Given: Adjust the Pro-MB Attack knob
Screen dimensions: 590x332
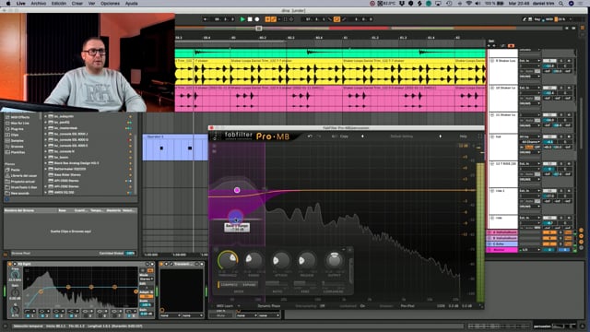Looking at the screenshot, I should [x=280, y=260].
